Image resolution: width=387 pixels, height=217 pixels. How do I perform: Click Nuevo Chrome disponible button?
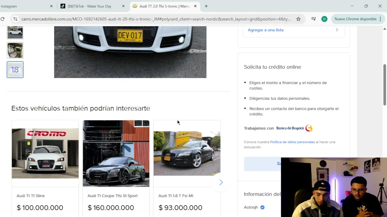click(x=355, y=19)
